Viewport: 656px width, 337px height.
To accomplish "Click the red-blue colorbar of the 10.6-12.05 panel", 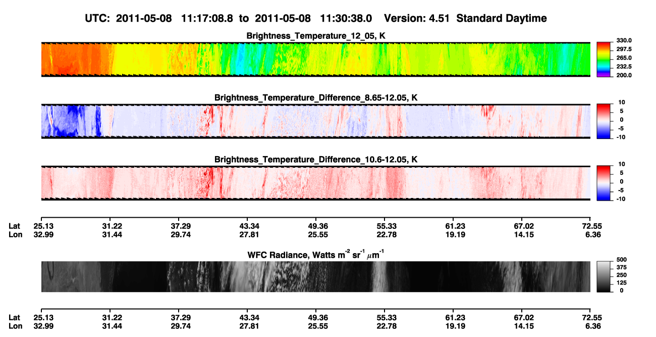I will click(604, 183).
